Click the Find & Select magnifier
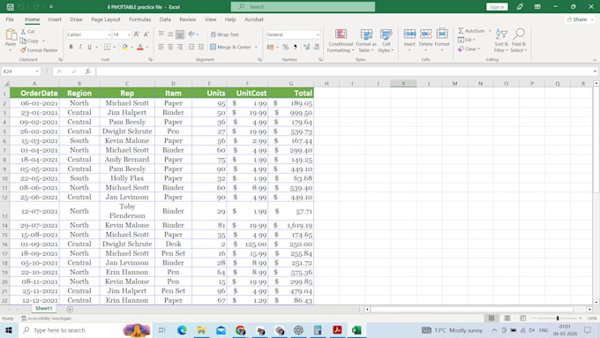Viewport: 600px width, 338px height. point(519,34)
